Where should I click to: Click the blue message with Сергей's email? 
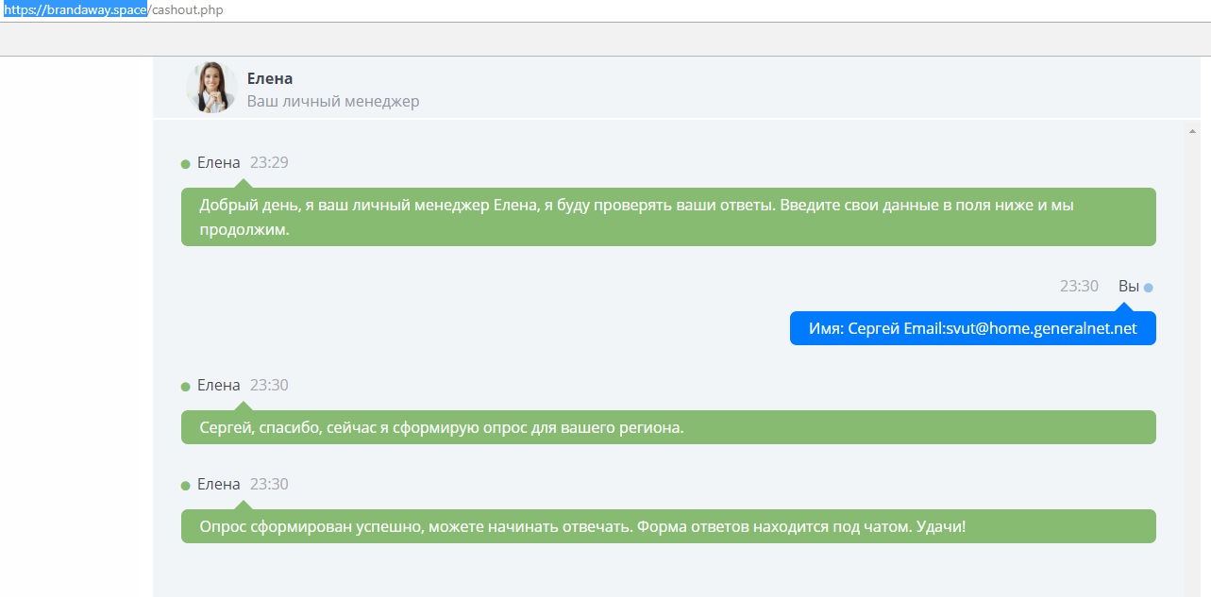[973, 328]
